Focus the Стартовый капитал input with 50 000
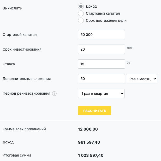 [x=102, y=35]
